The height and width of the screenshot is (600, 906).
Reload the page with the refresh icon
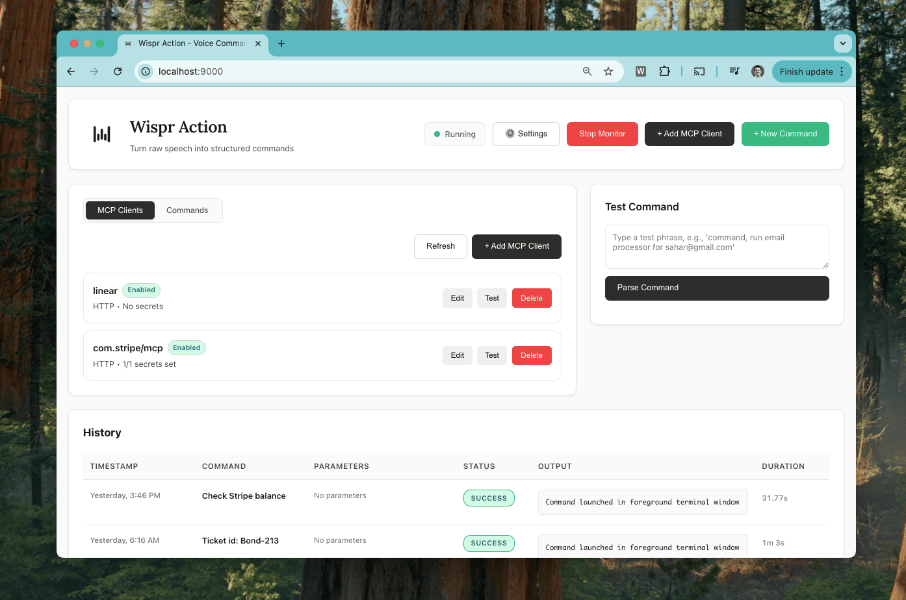point(118,71)
